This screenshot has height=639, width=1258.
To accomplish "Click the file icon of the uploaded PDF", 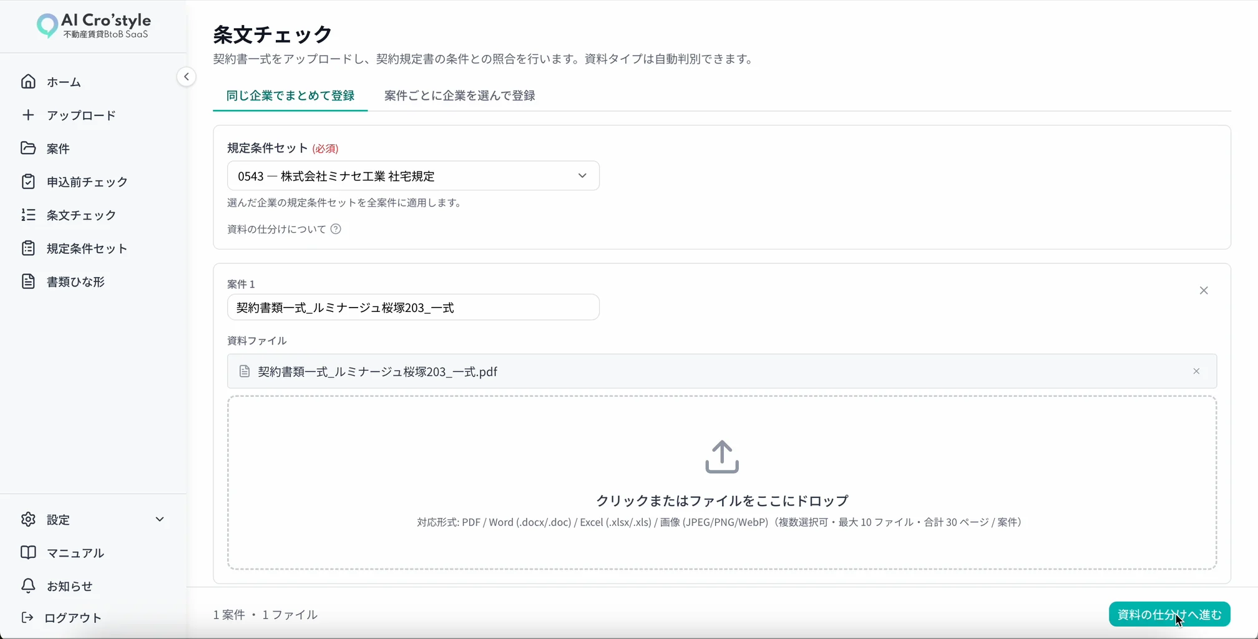I will (x=245, y=371).
